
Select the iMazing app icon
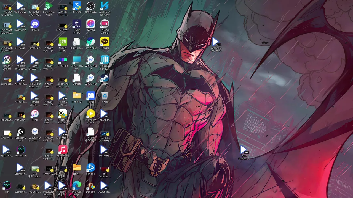click(91, 26)
